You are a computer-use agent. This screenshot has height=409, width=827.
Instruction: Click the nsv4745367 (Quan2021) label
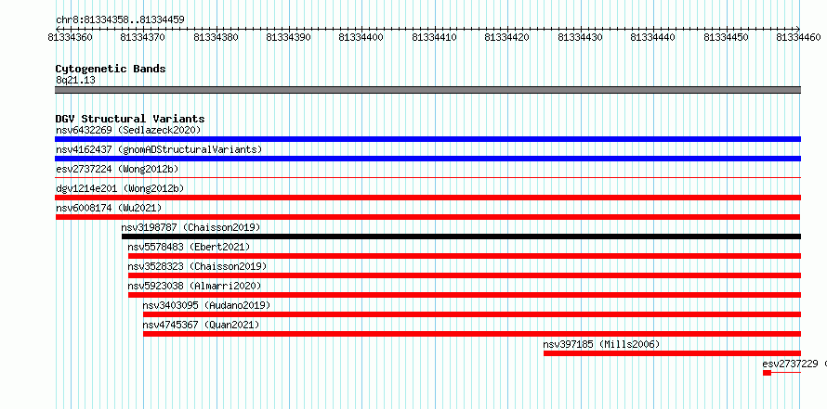coord(201,325)
